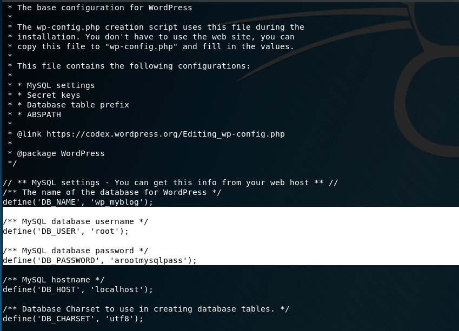
Task: Click the 'root' DB_USER value
Action: point(105,232)
